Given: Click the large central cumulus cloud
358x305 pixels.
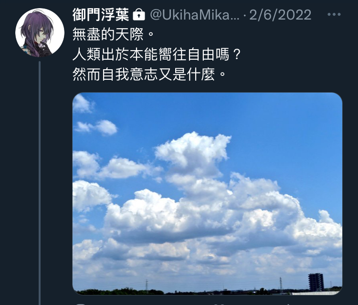Looking at the screenshot, I should click(x=194, y=155).
